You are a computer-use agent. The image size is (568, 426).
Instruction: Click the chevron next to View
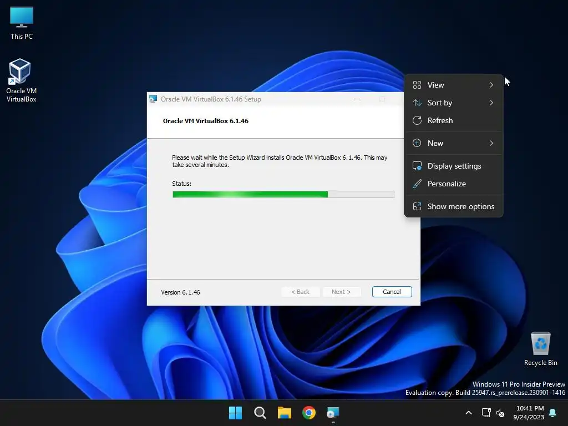(491, 85)
